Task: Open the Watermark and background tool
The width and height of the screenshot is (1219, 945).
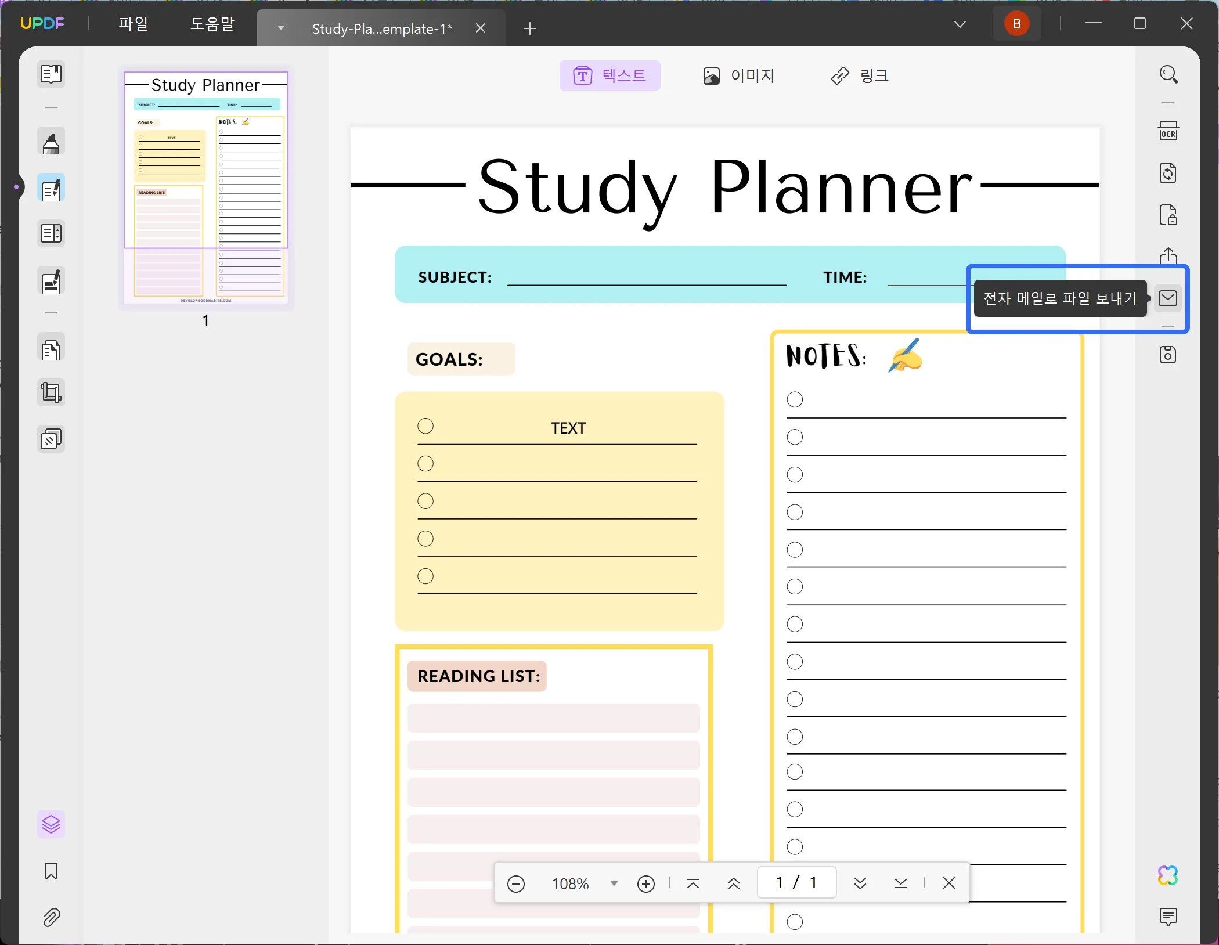Action: tap(51, 439)
